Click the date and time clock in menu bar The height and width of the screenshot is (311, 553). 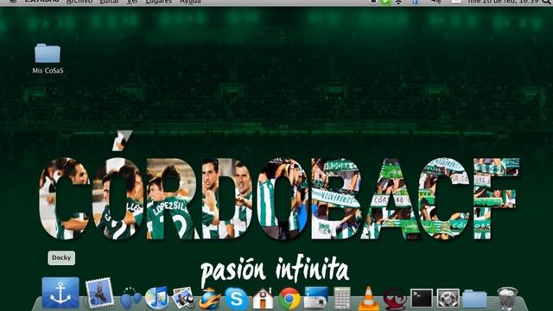click(x=503, y=2)
